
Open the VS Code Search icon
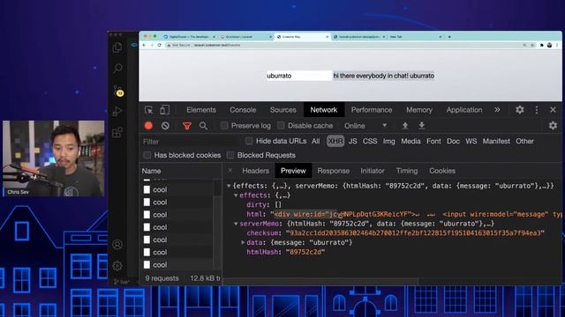point(117,69)
